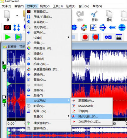Select 平移(X)... in stereo submenu
127x138 pixels.
click(x=91, y=111)
